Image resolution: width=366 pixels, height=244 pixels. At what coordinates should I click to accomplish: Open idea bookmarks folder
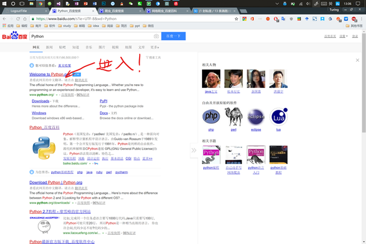coord(93,26)
